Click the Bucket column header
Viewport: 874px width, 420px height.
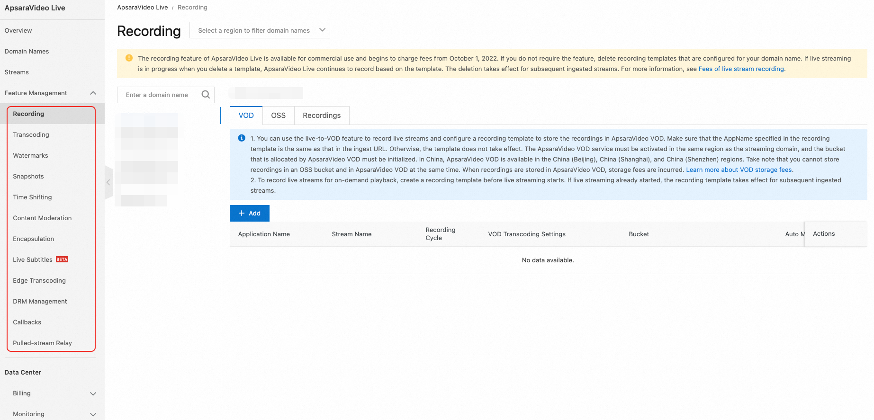(639, 234)
